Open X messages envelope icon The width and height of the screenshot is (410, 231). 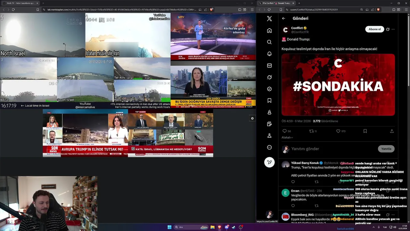(x=269, y=65)
